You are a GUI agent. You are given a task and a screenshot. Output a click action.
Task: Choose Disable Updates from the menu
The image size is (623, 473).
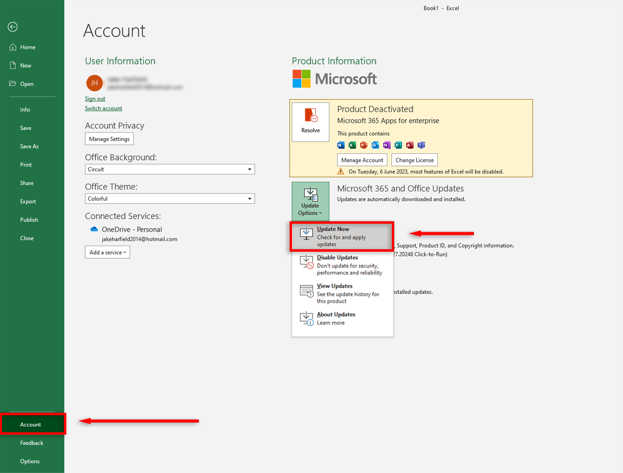[342, 265]
